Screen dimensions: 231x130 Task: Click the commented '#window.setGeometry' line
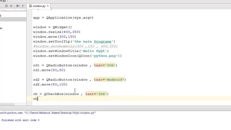click(75, 46)
